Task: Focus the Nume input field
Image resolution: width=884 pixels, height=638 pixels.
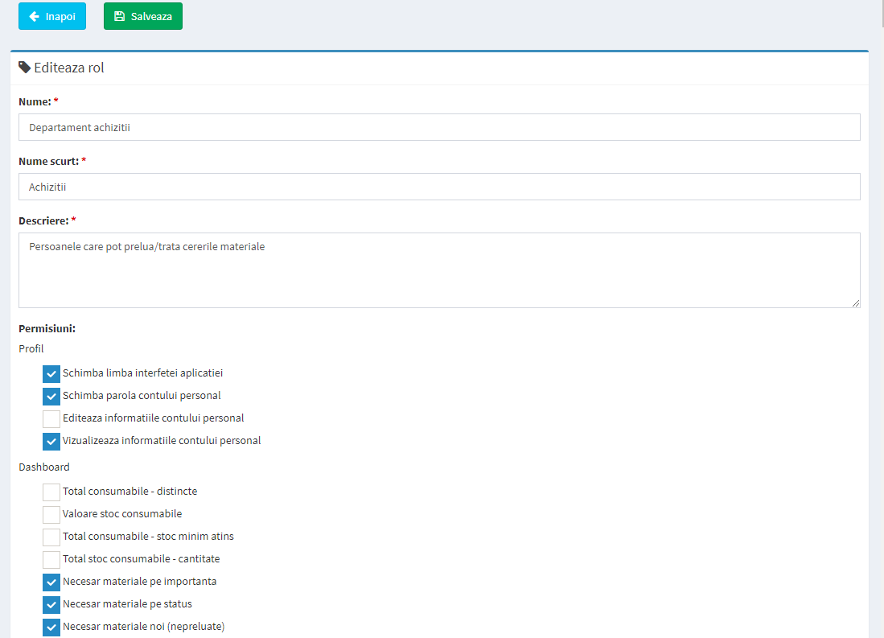Action: 439,127
